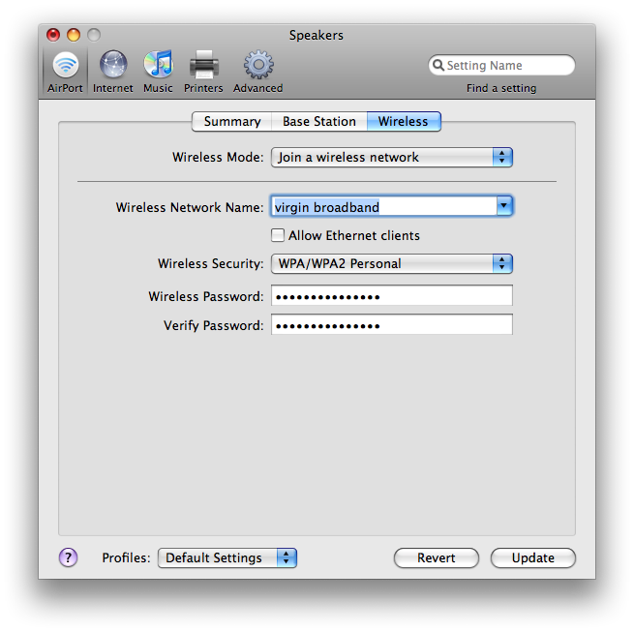Click the magnifier icon in search field

pos(438,65)
